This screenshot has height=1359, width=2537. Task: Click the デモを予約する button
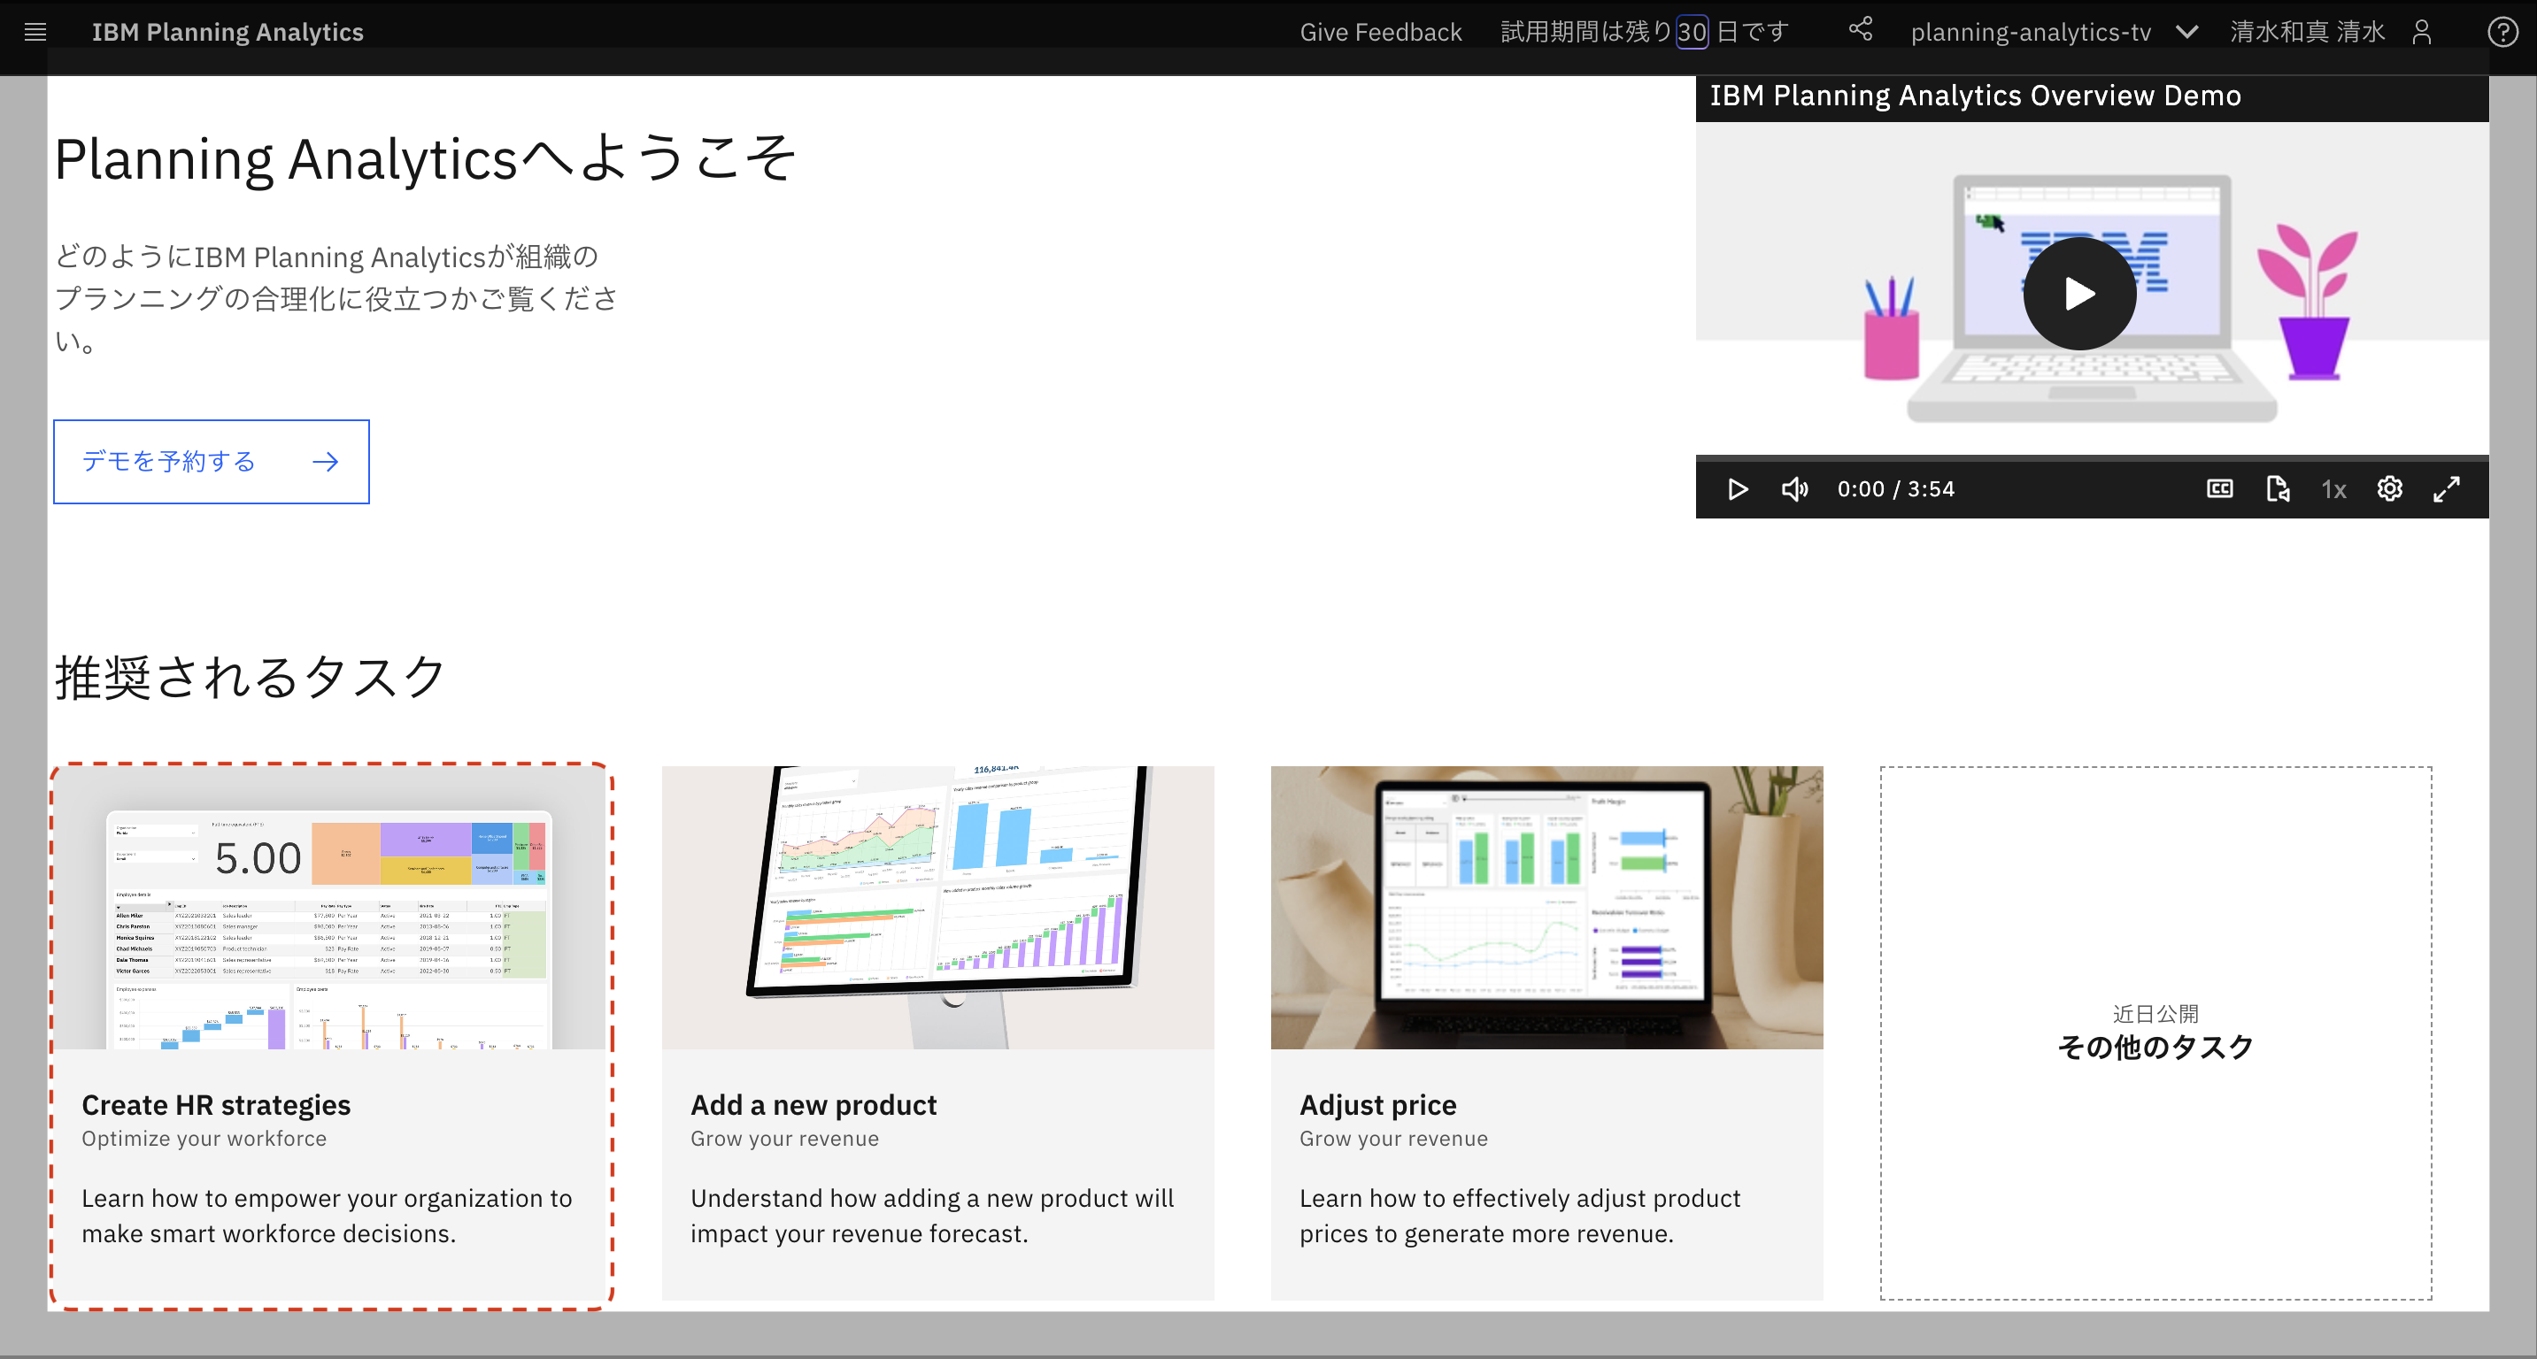(x=211, y=462)
